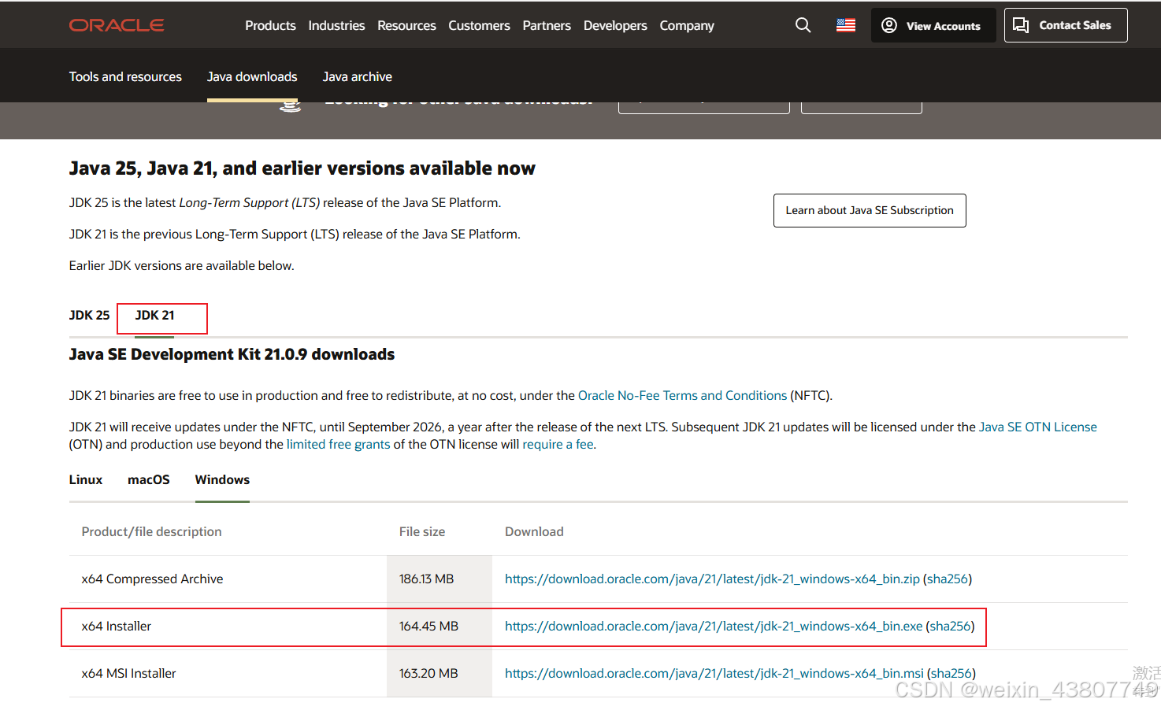
Task: Open the Industries menu
Action: click(x=336, y=25)
